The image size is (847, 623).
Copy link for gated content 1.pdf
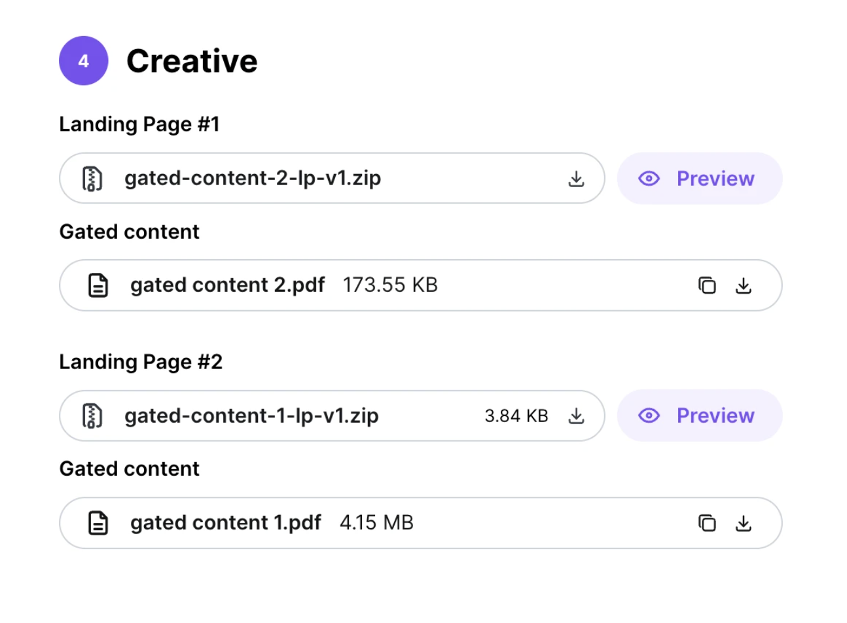pyautogui.click(x=707, y=523)
